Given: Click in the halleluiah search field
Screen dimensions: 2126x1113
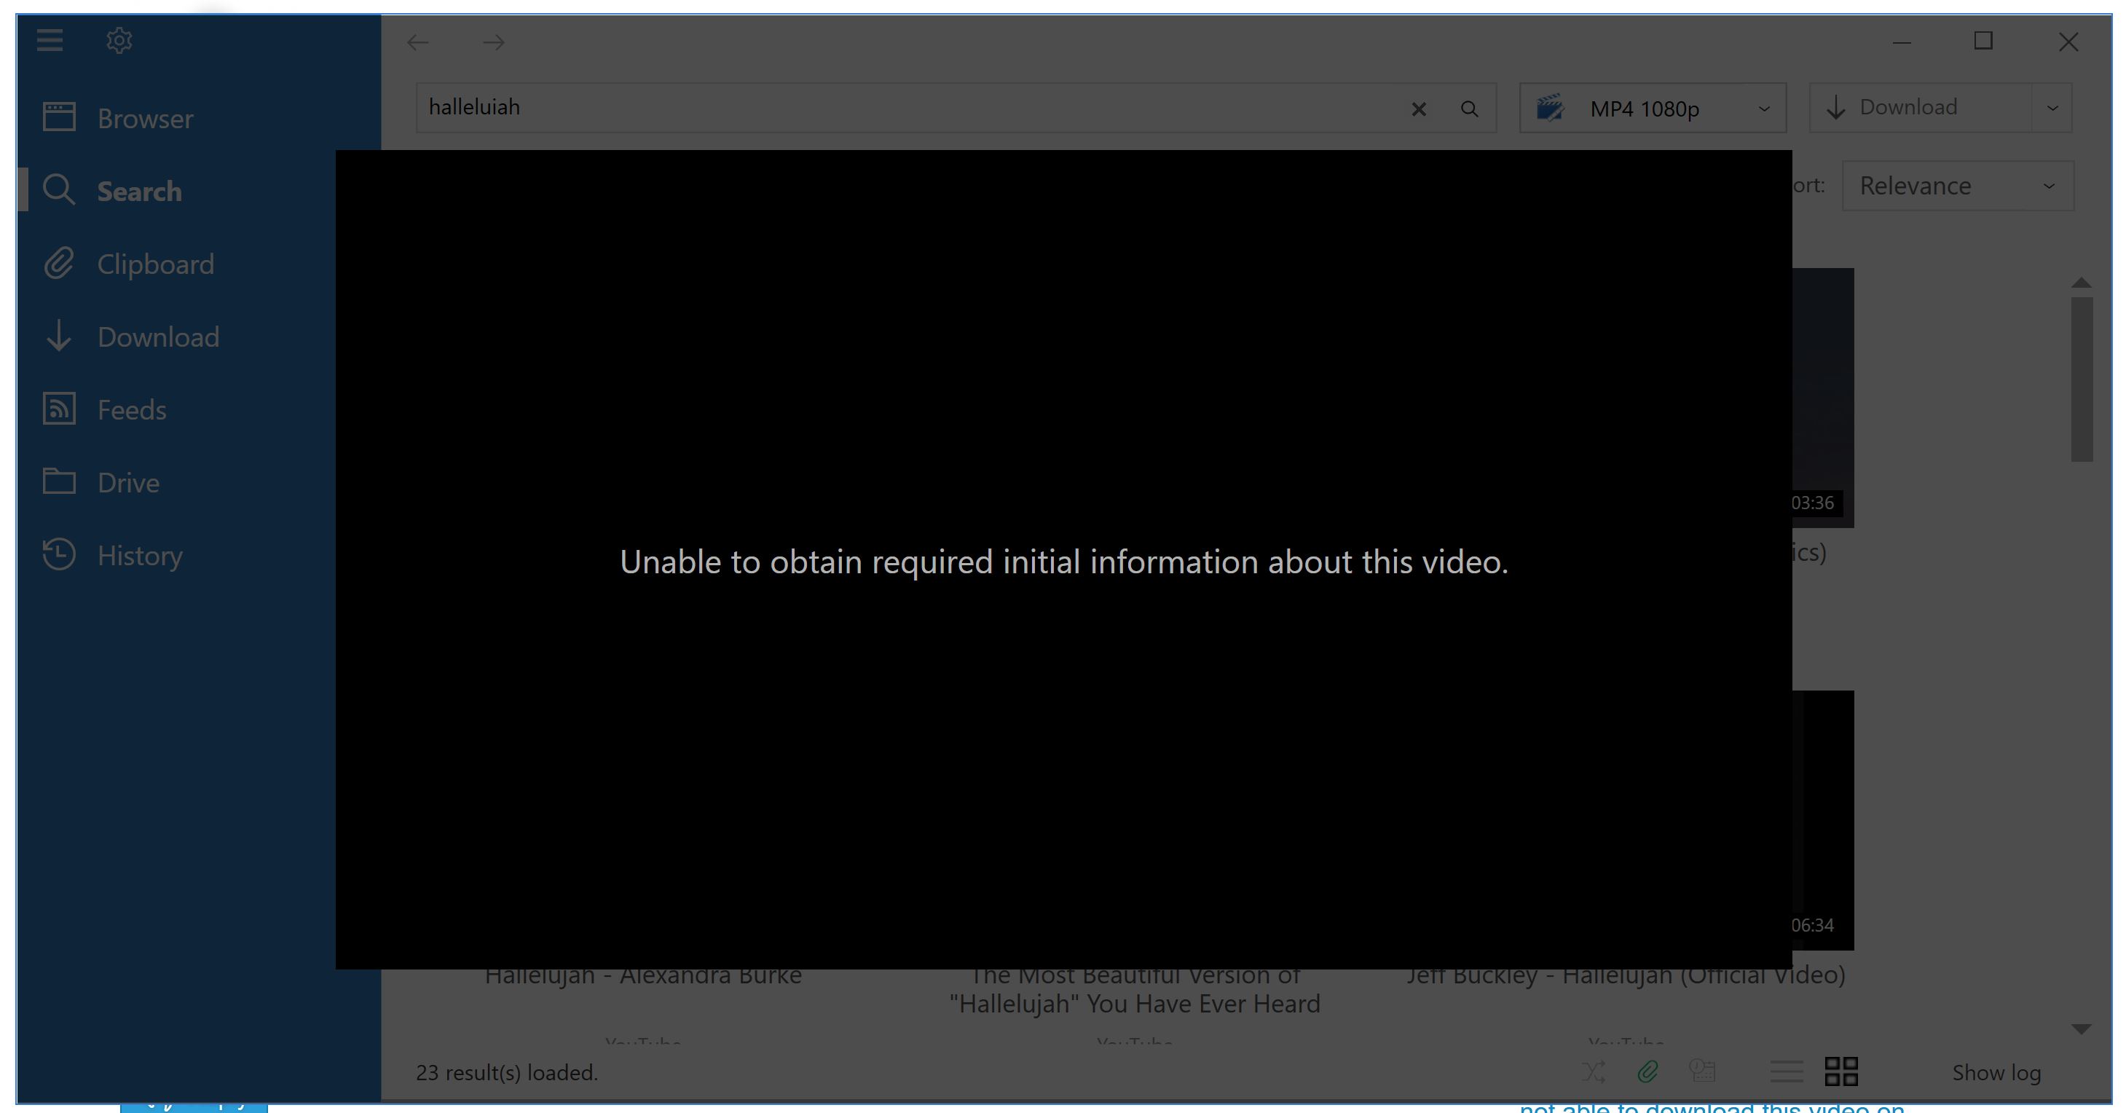Looking at the screenshot, I should [x=908, y=107].
